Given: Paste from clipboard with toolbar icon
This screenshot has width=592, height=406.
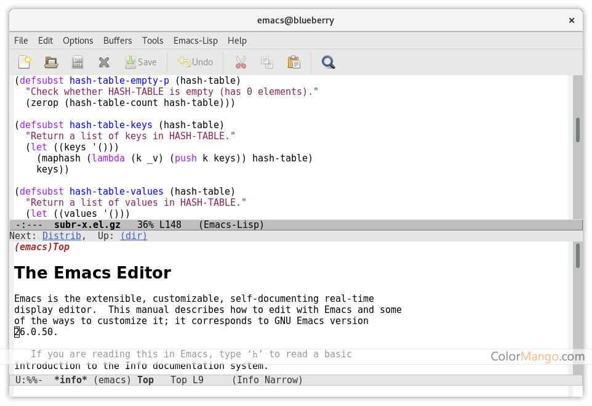Looking at the screenshot, I should coord(294,62).
